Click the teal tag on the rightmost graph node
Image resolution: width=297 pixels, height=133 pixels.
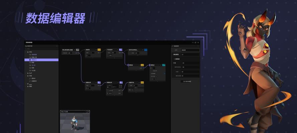[164, 65]
